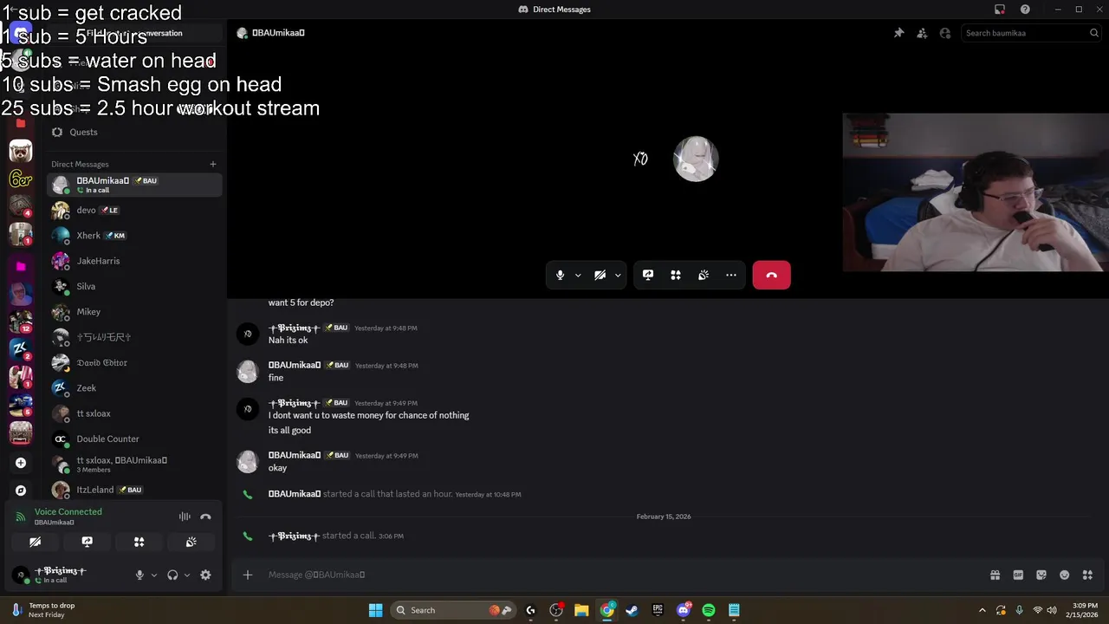Start an activity from the call controls bar
This screenshot has width=1109, height=624.
[676, 275]
